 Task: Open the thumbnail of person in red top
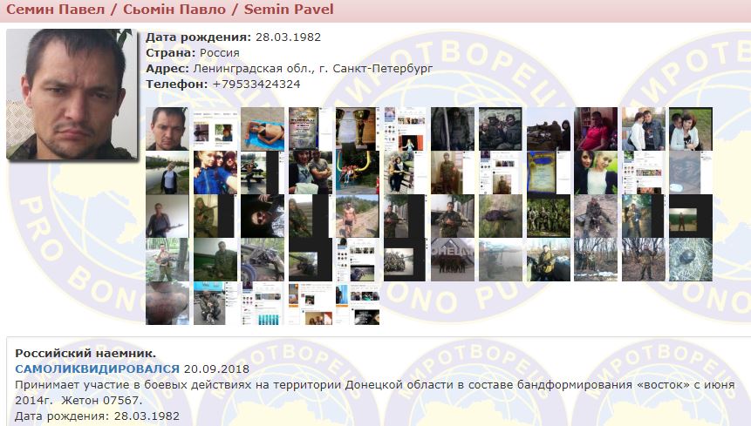[596, 129]
